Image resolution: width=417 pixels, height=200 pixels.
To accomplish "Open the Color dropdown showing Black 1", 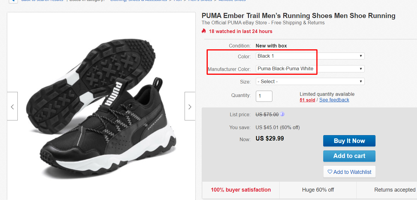I will 310,56.
